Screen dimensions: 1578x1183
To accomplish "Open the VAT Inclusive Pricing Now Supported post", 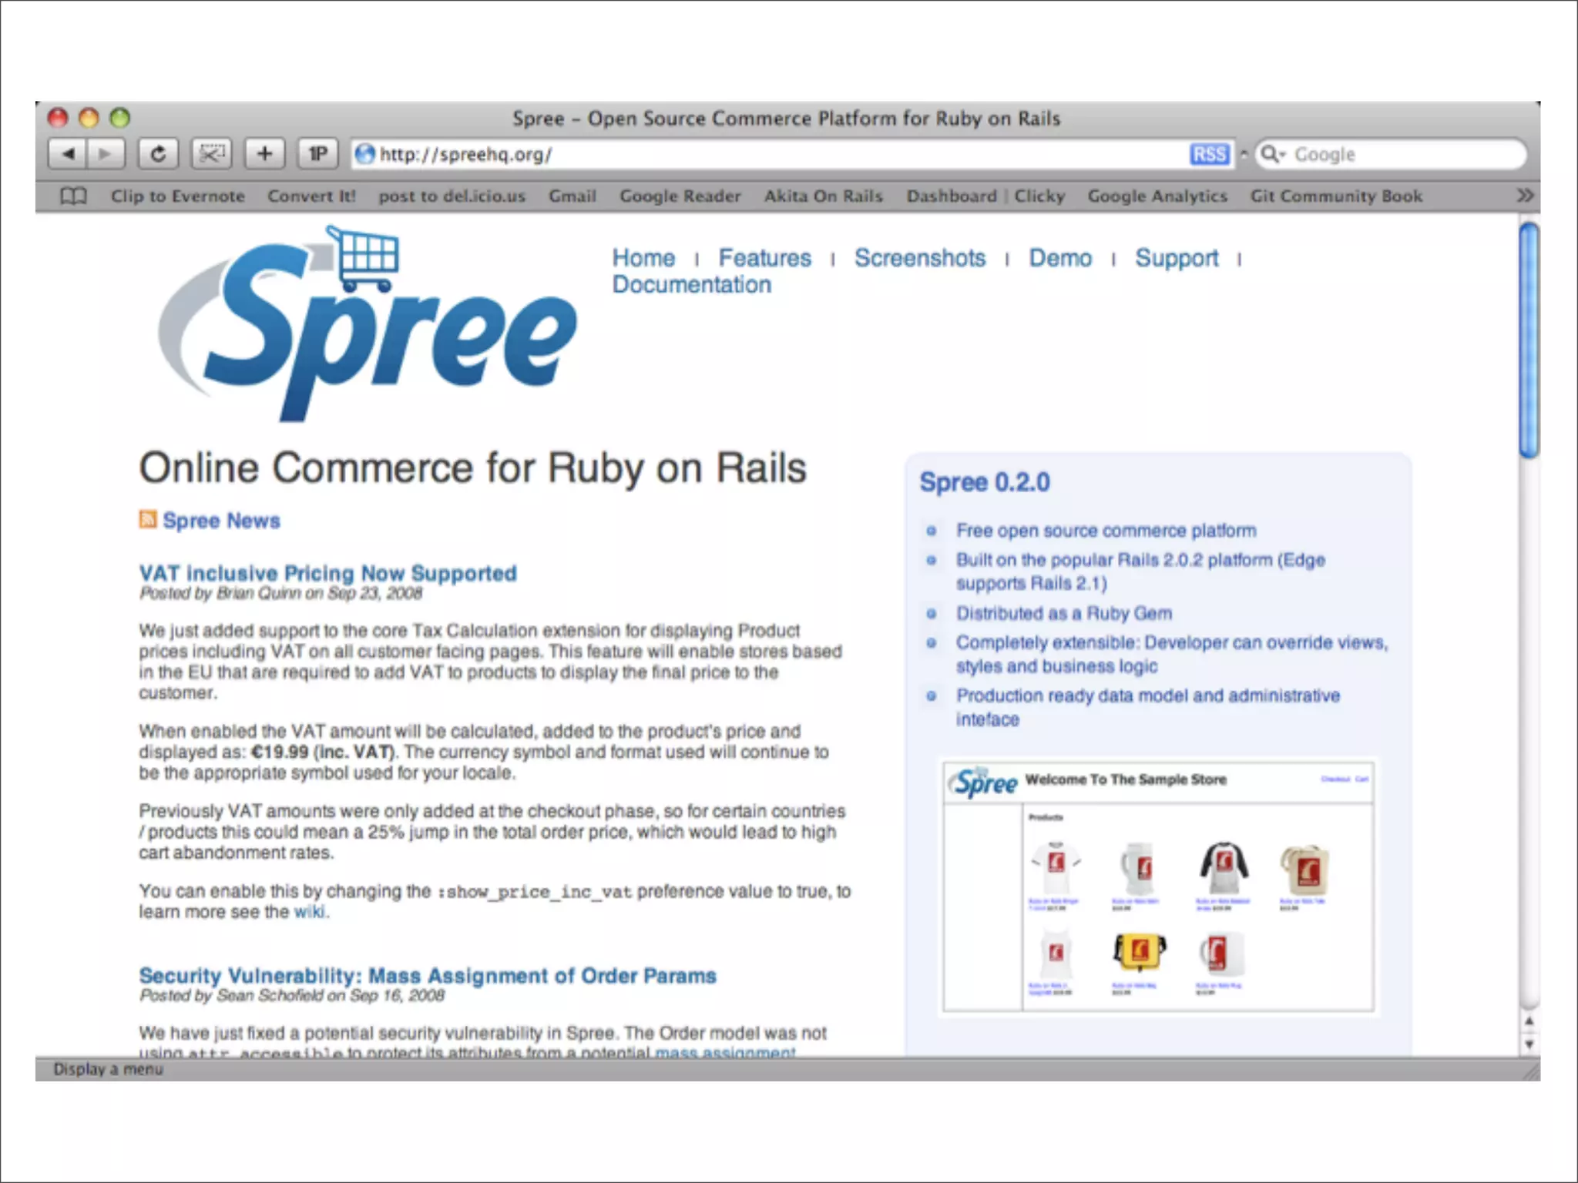I will [327, 573].
